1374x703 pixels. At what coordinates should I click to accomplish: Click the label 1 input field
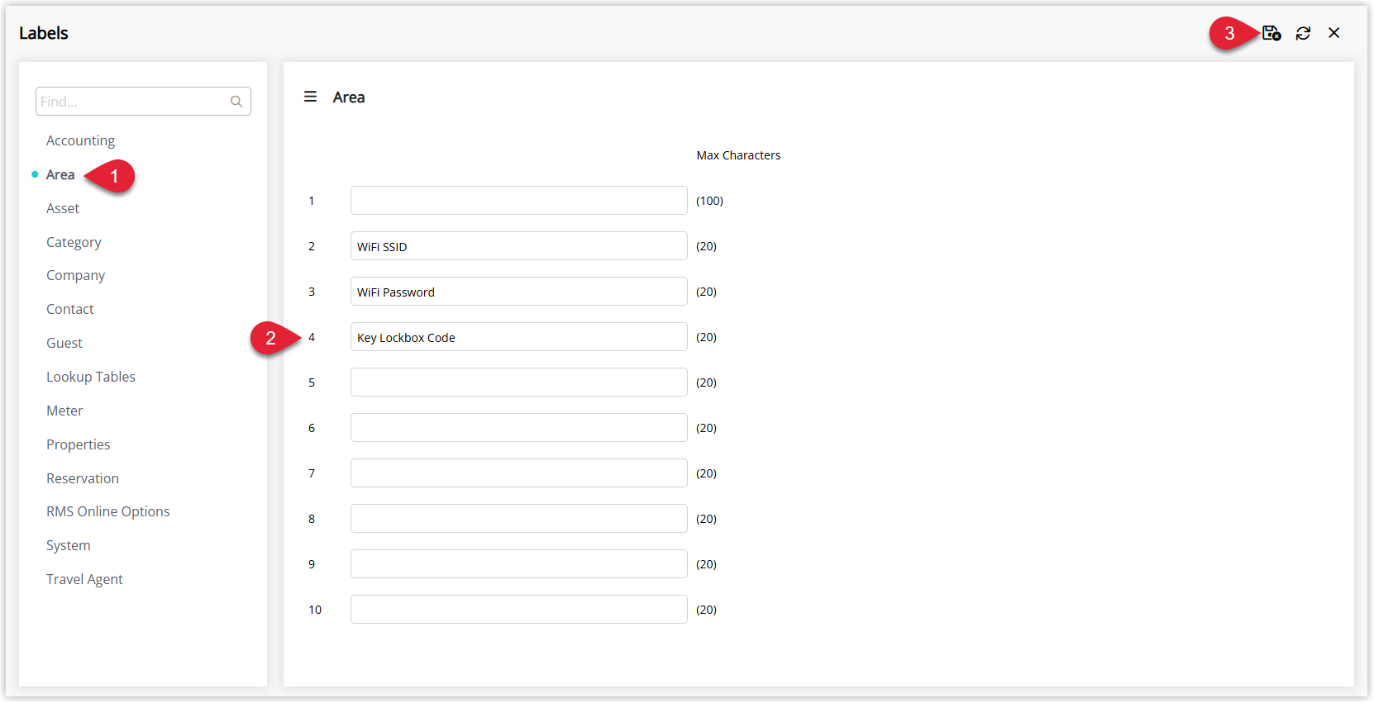click(x=519, y=201)
